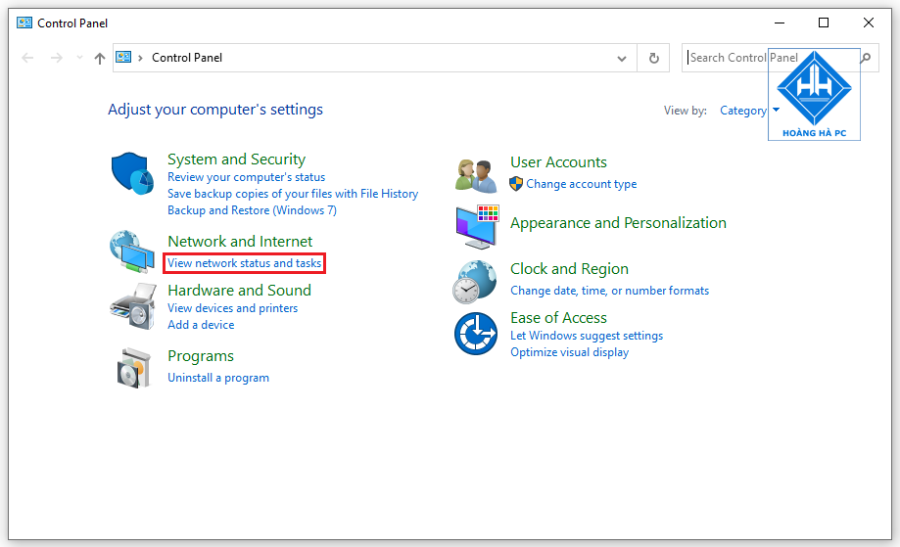Click Change account type link
The width and height of the screenshot is (900, 547).
(582, 184)
